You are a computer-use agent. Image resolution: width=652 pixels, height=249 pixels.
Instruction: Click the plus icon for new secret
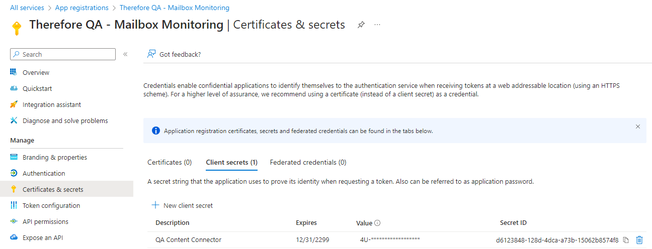point(155,205)
